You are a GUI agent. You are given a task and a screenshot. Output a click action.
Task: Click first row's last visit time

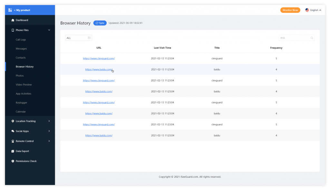tap(162, 59)
